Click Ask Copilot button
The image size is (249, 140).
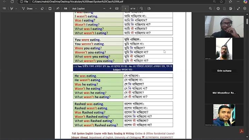tap(78, 9)
